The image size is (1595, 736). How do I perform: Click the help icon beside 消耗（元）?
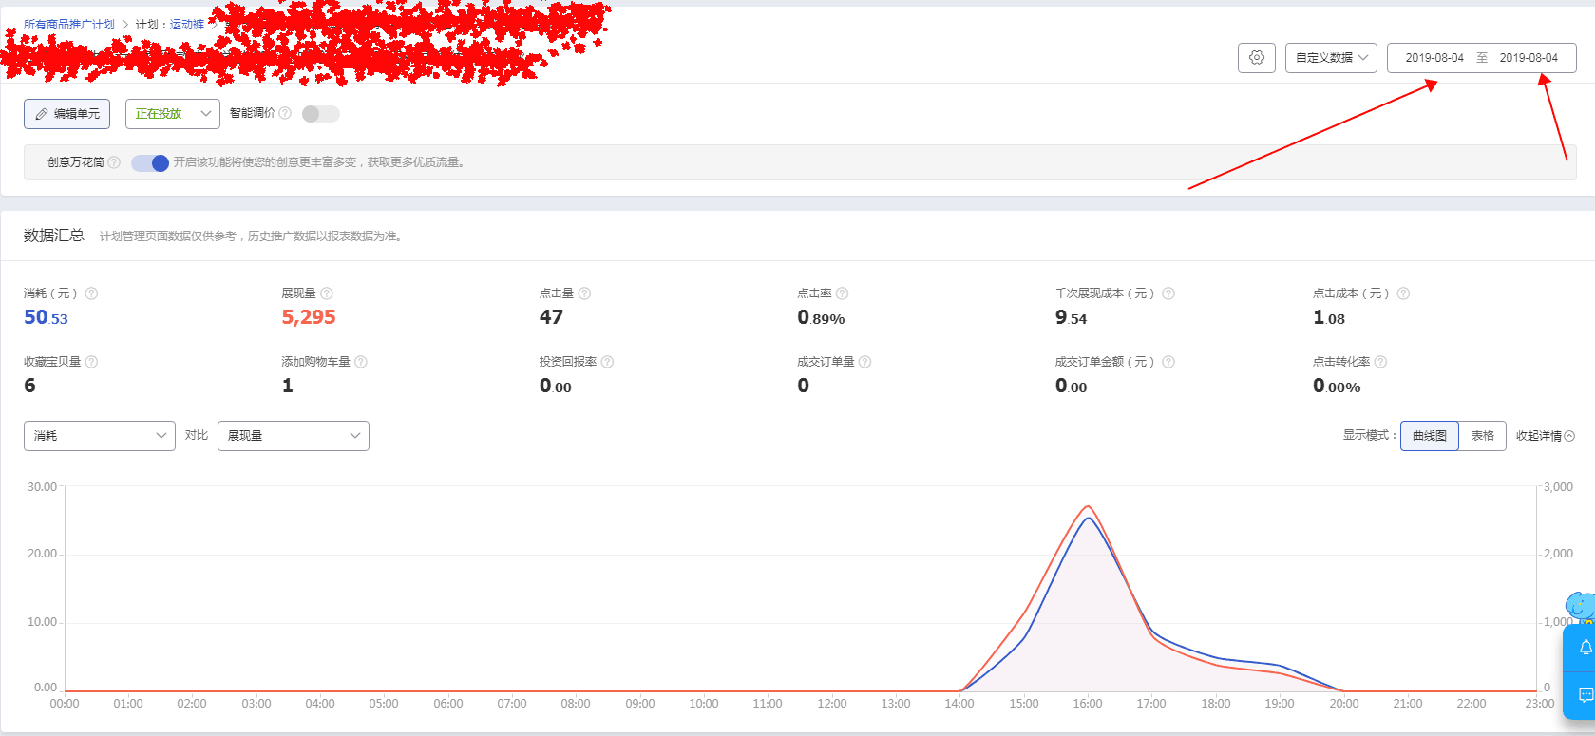[92, 293]
